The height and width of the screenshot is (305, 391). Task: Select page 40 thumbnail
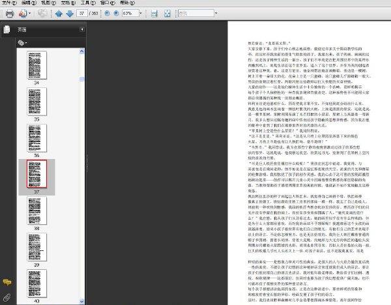[x=36, y=283]
